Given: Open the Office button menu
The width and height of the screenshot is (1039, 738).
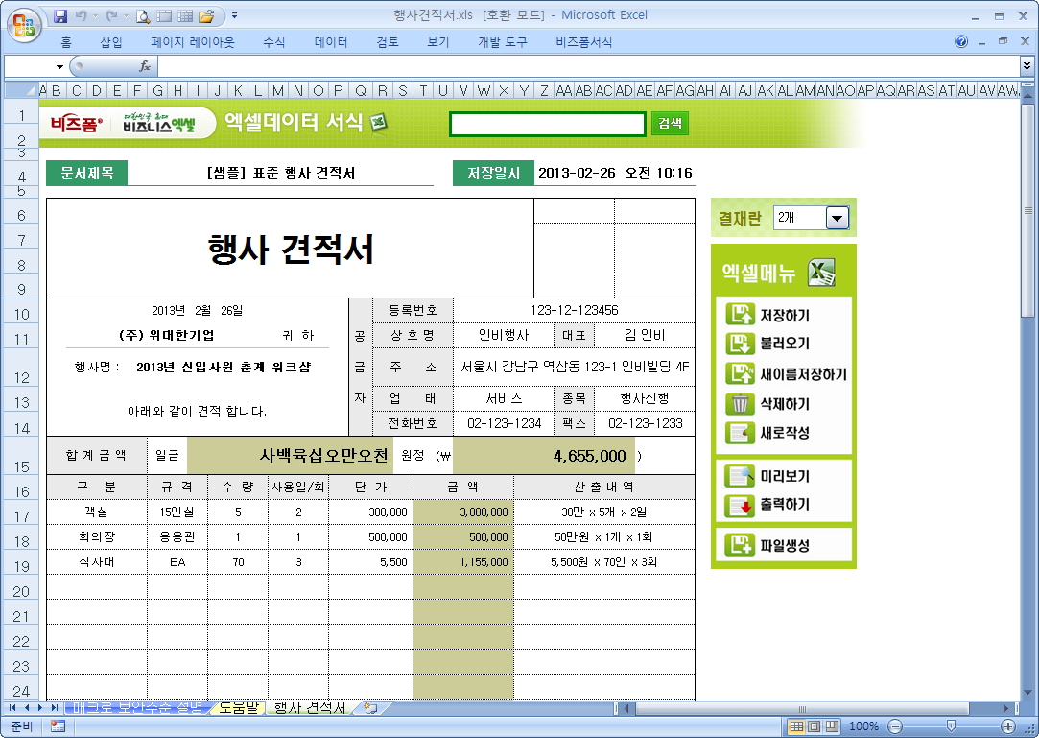Looking at the screenshot, I should (x=25, y=26).
